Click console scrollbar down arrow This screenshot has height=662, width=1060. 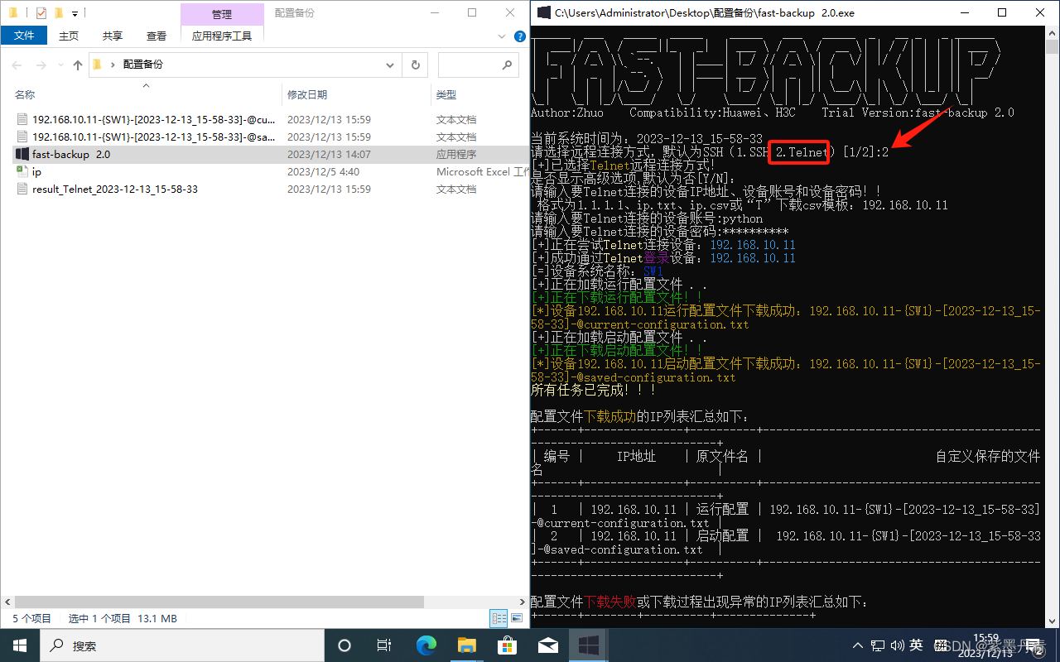[x=1052, y=621]
